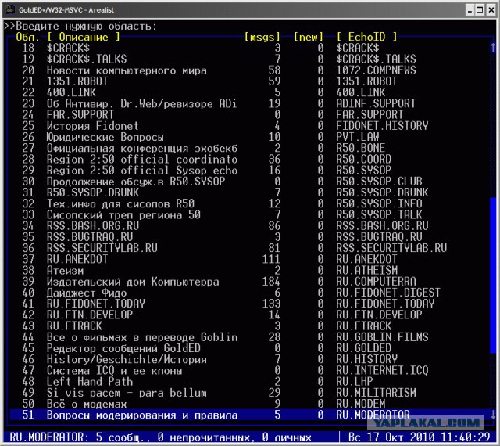Image resolution: width=500 pixels, height=446 pixels.
Task: Select area 22 400.LINK
Action: (250, 92)
